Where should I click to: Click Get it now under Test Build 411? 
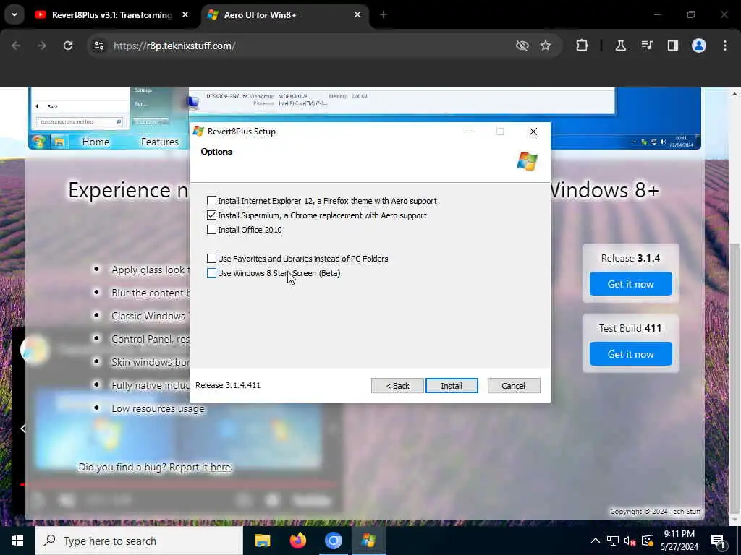tap(630, 354)
